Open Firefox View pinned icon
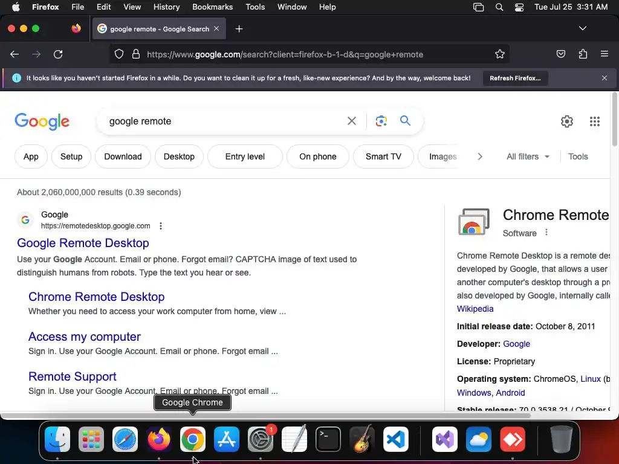This screenshot has height=464, width=619. (76, 28)
